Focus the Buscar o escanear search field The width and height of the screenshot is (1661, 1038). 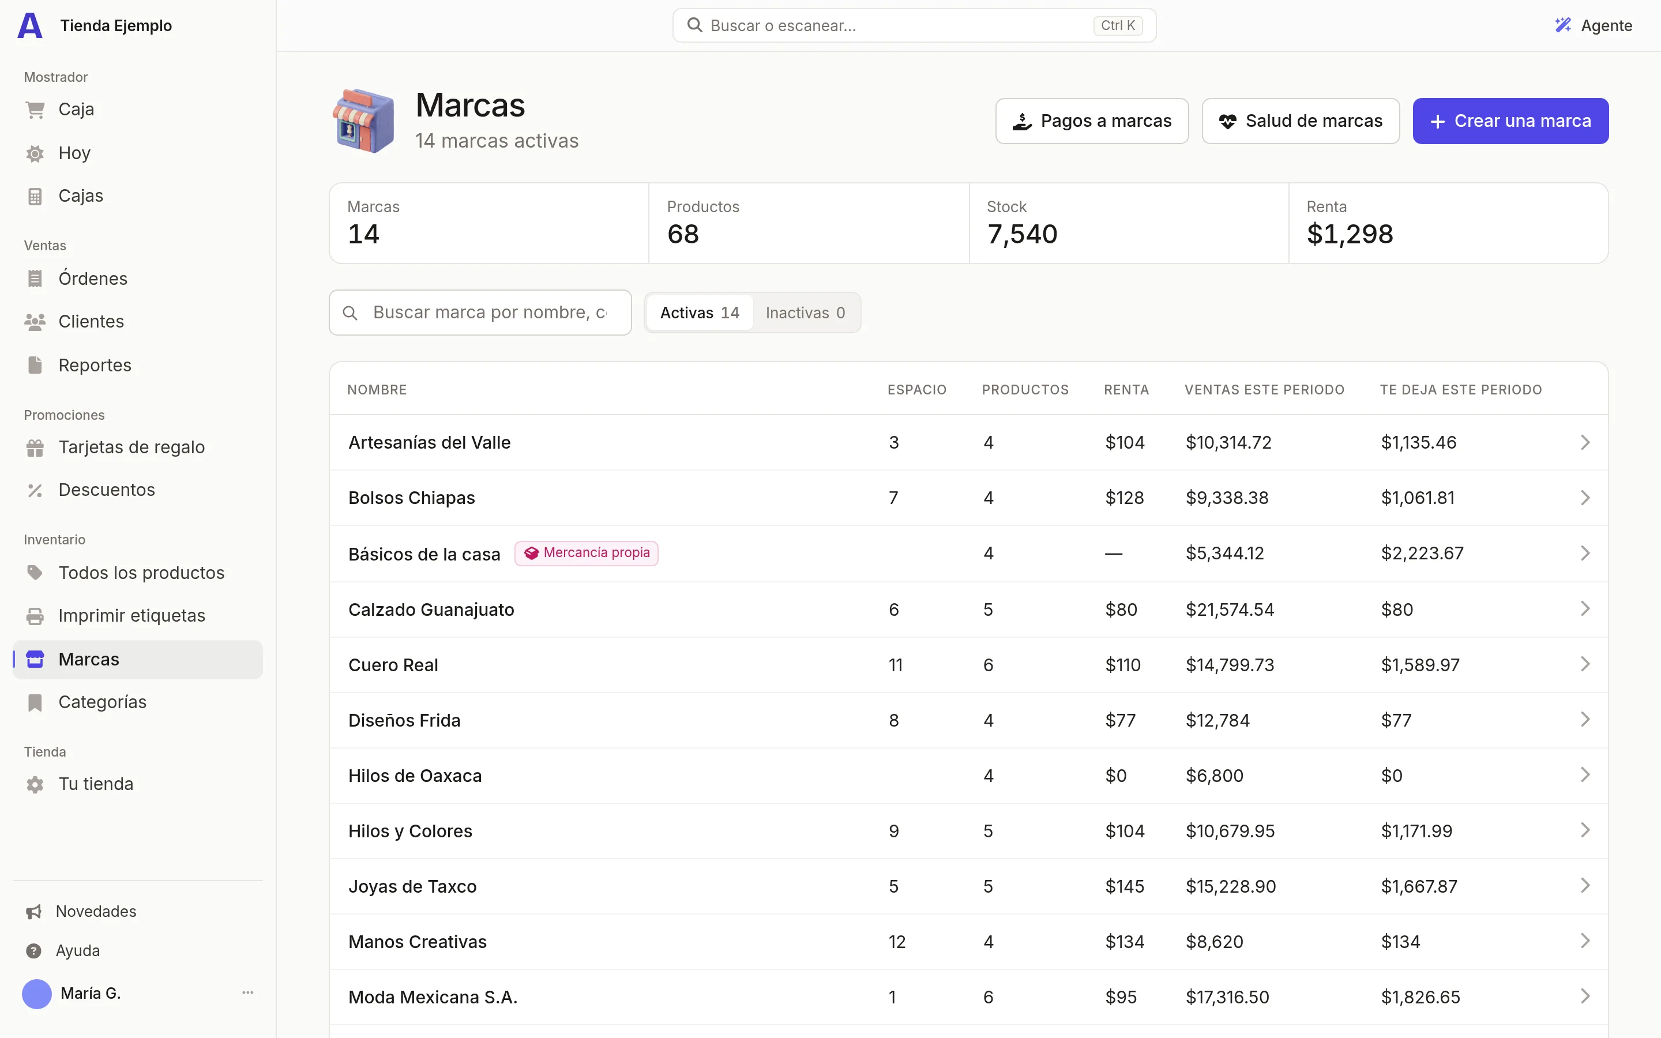click(914, 25)
